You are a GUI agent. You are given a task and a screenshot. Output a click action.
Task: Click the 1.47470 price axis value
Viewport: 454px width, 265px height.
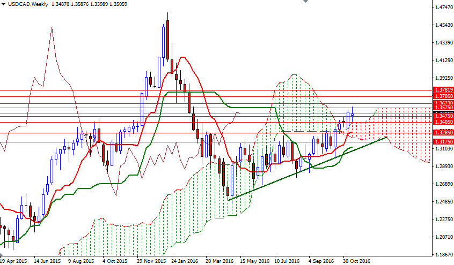tap(444, 7)
